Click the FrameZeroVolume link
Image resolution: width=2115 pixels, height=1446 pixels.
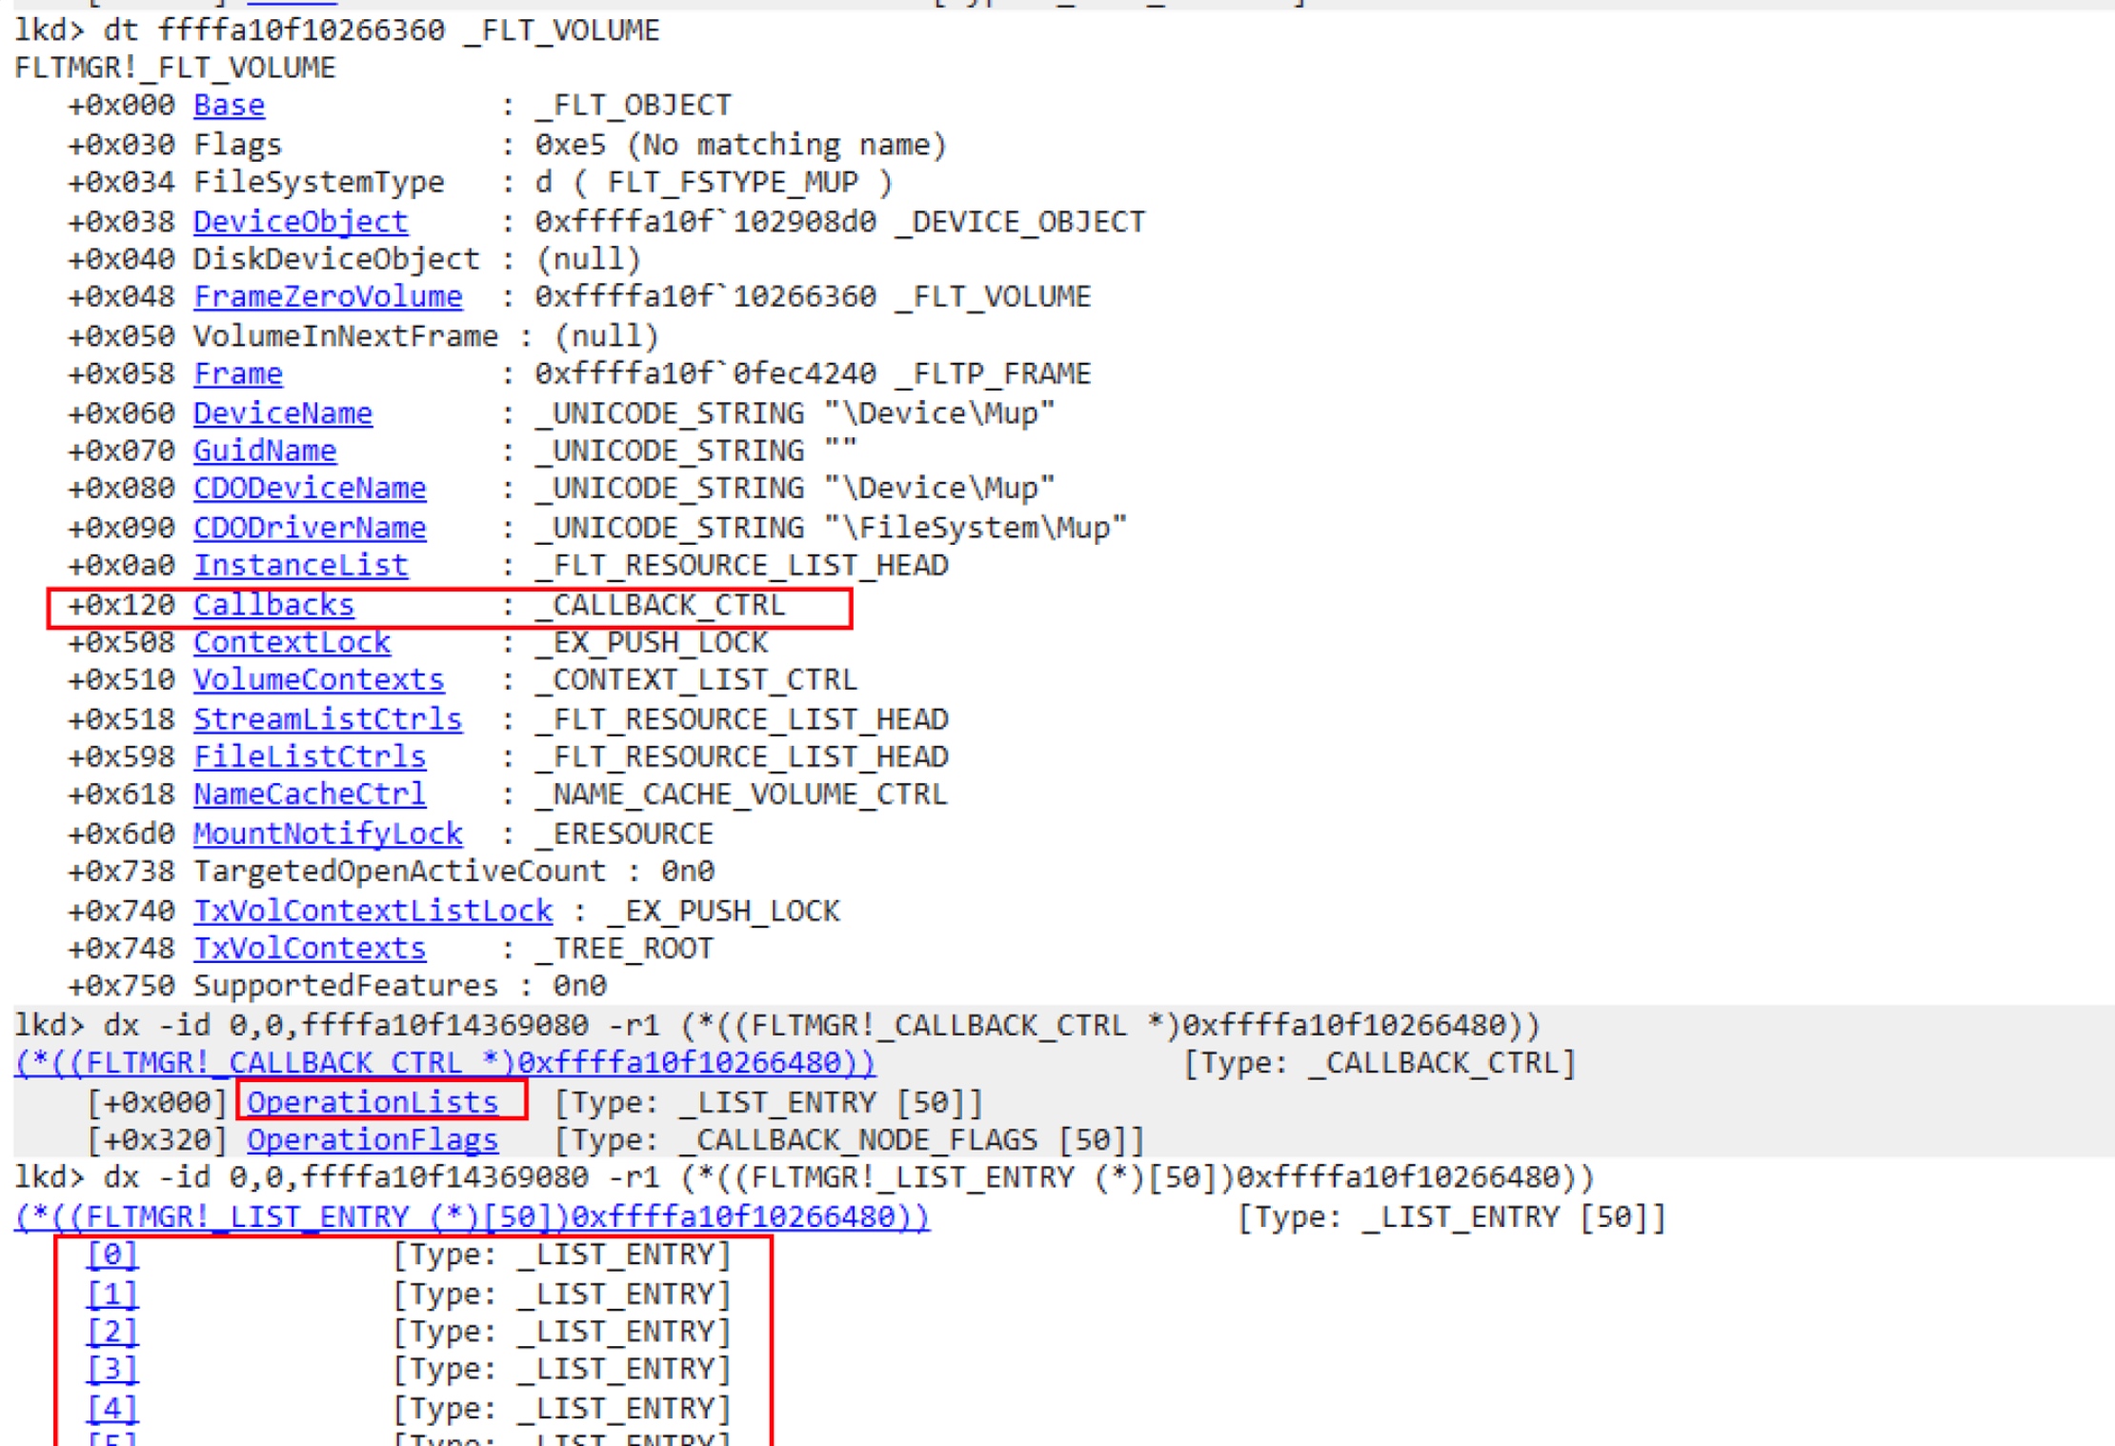(x=328, y=296)
